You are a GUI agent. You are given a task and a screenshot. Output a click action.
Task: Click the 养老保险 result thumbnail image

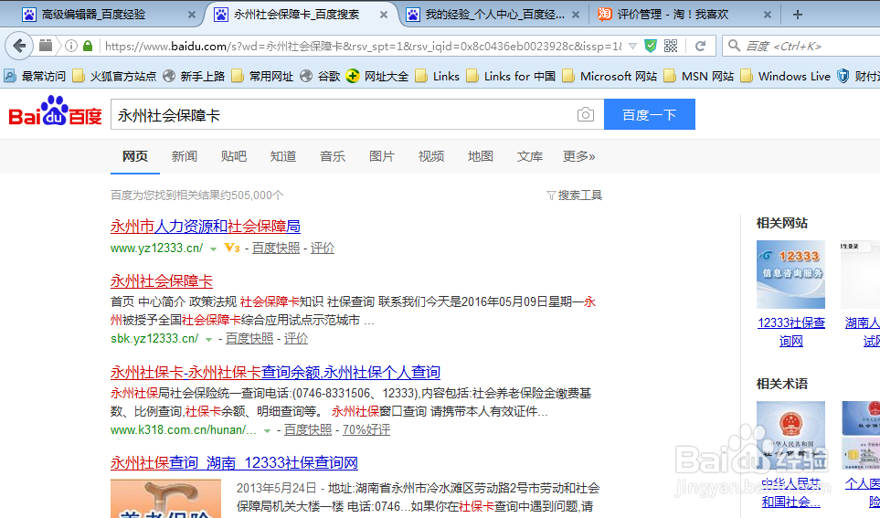click(x=165, y=499)
